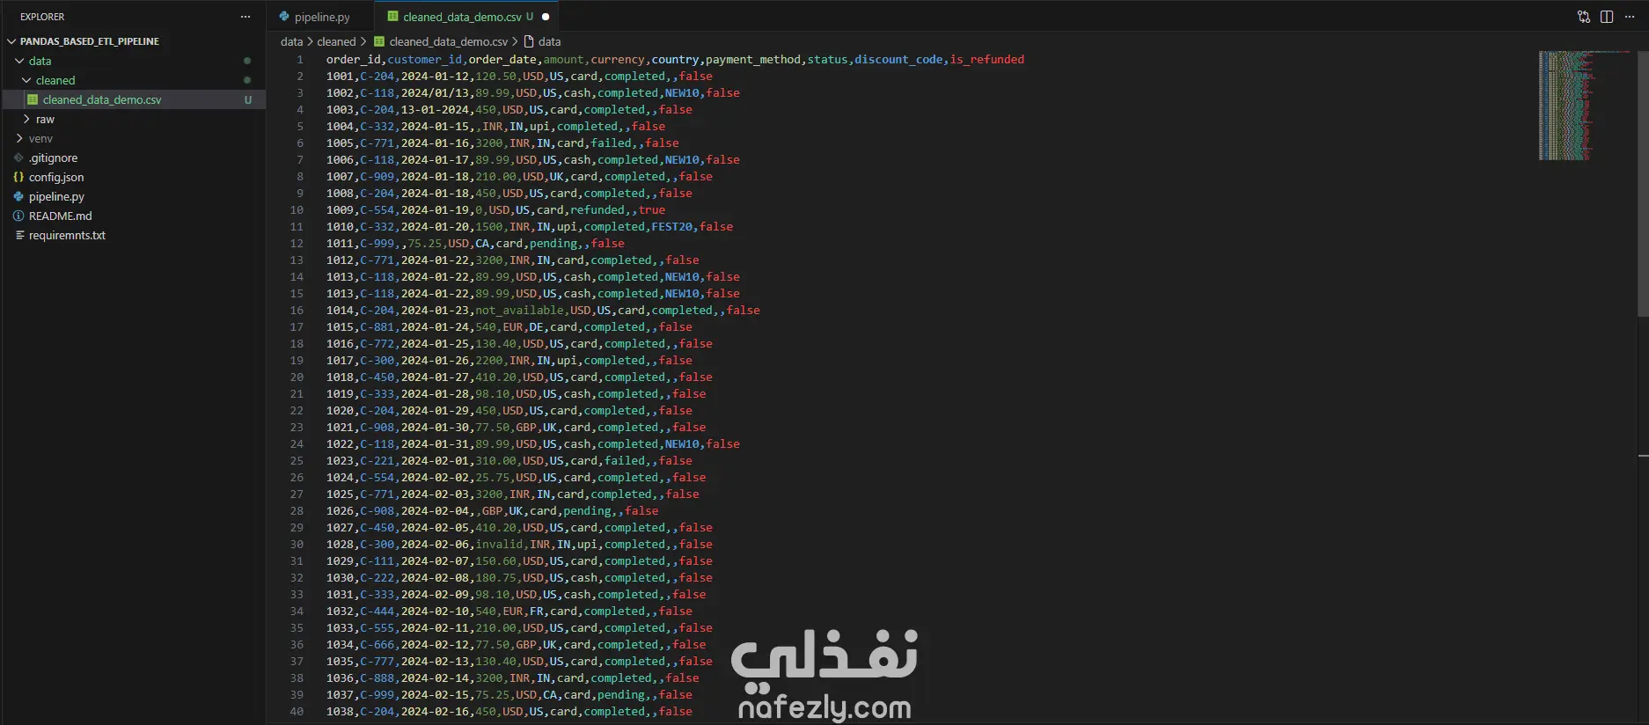Click the .gitignore file icon
The image size is (1649, 725).
[18, 157]
